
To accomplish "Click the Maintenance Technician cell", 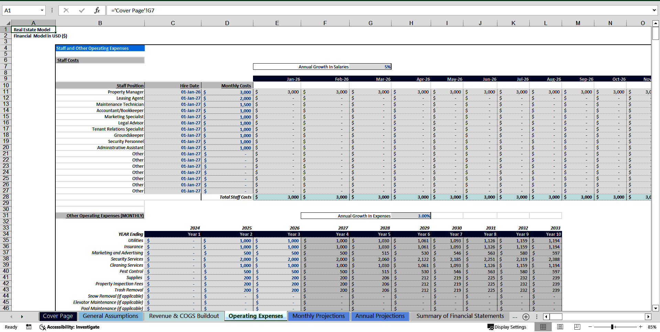I will point(100,104).
